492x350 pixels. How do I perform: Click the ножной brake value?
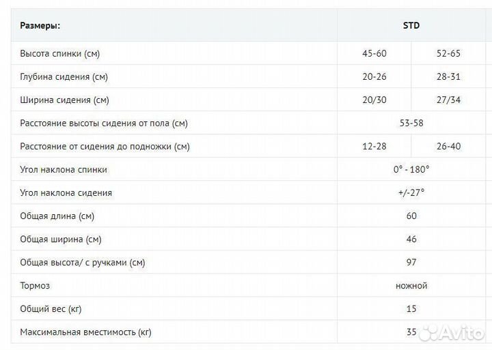(411, 286)
